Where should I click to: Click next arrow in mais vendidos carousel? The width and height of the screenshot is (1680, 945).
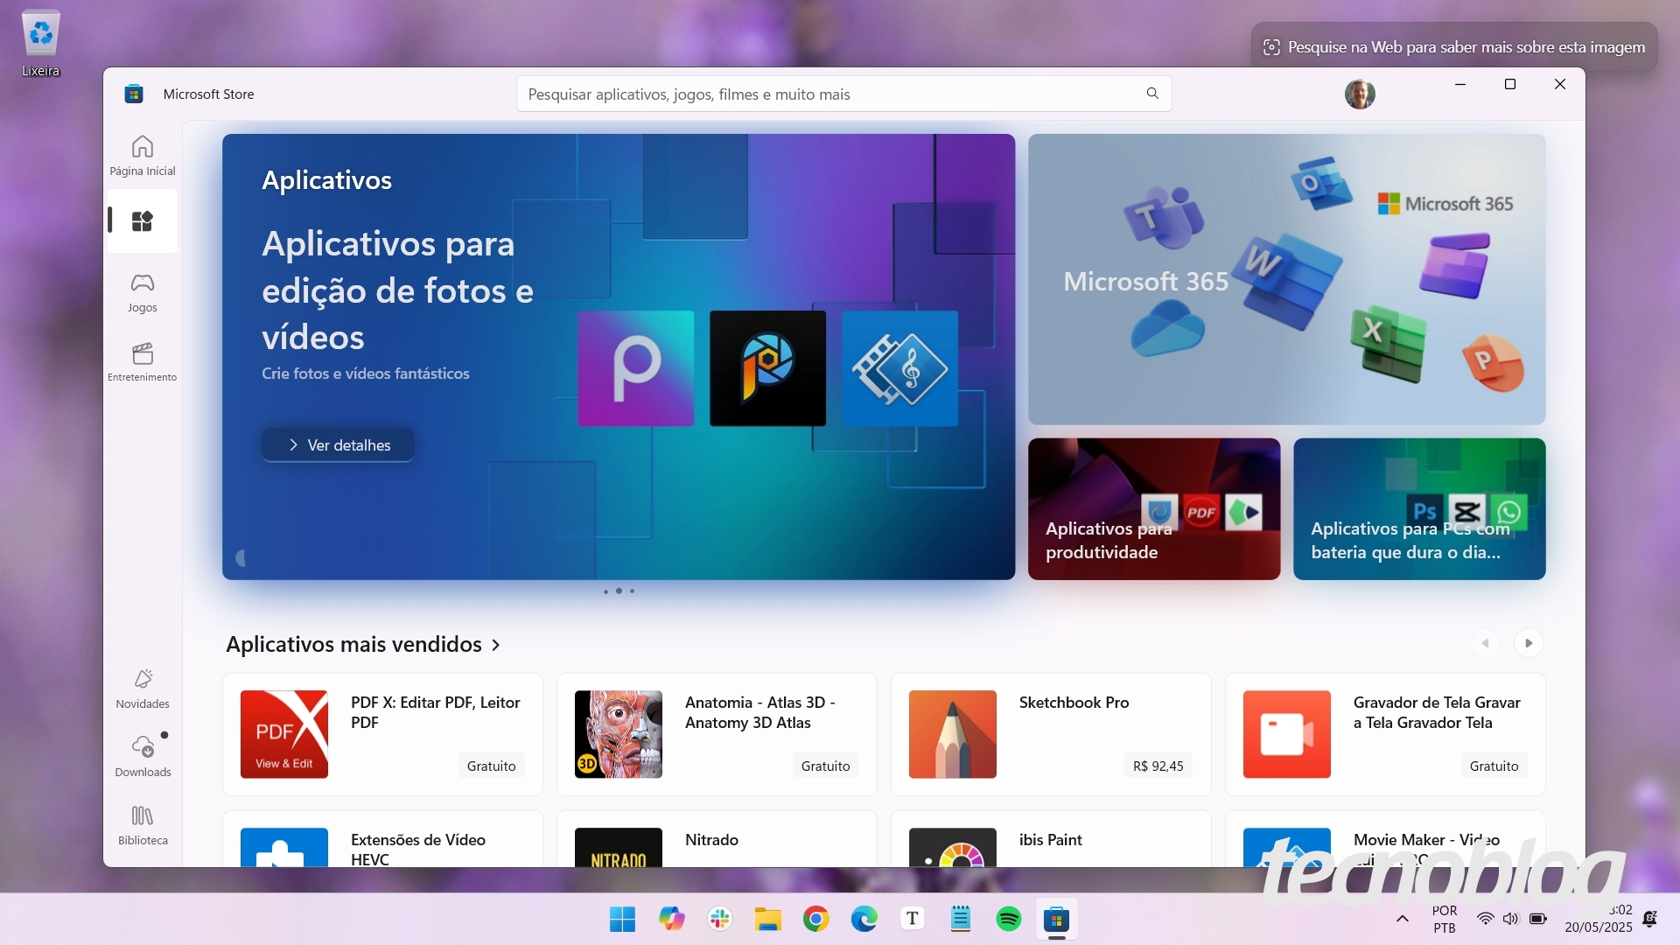coord(1529,643)
